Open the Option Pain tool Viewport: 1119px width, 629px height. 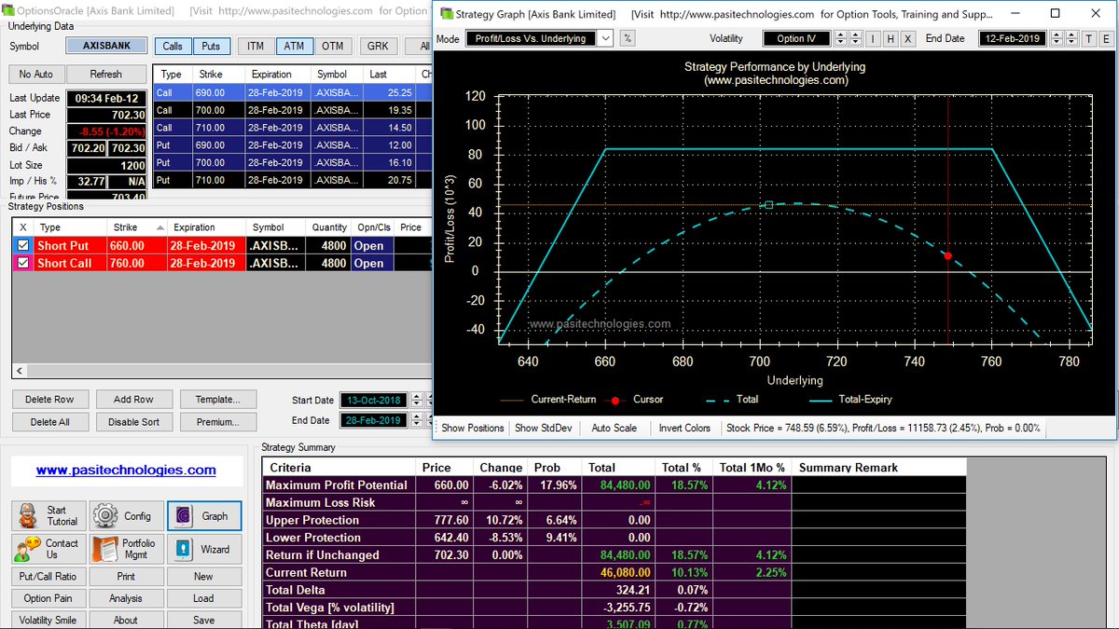50,598
